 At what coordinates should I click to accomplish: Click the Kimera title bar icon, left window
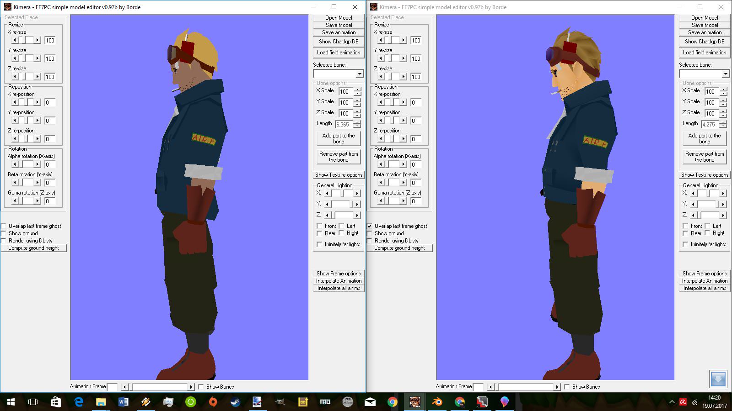pos(7,7)
